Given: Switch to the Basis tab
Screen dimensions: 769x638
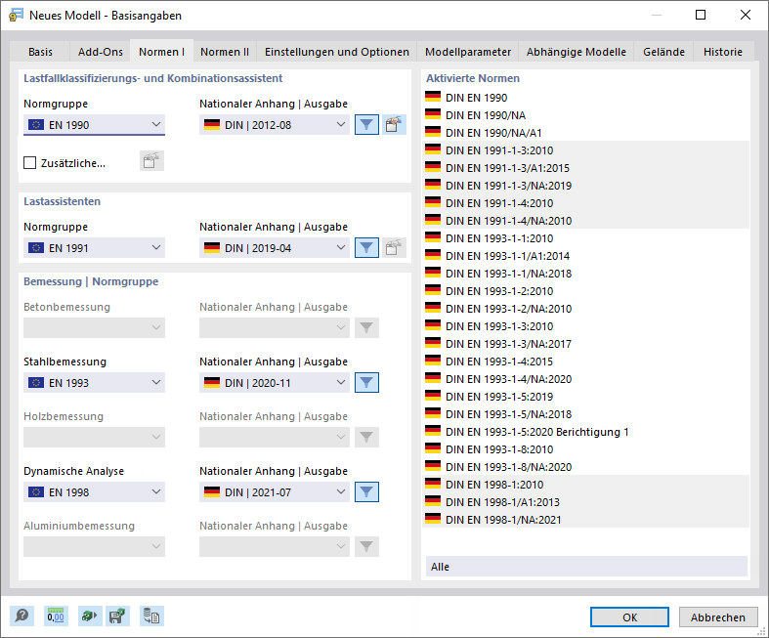Looking at the screenshot, I should click(x=40, y=52).
